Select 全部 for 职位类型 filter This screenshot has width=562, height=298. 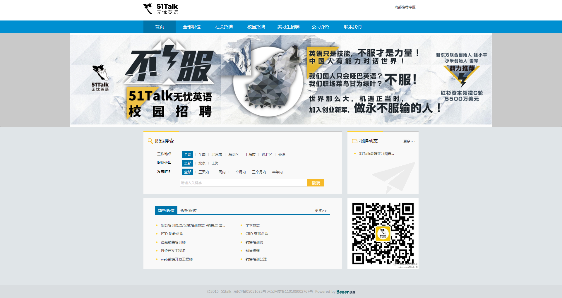click(188, 163)
